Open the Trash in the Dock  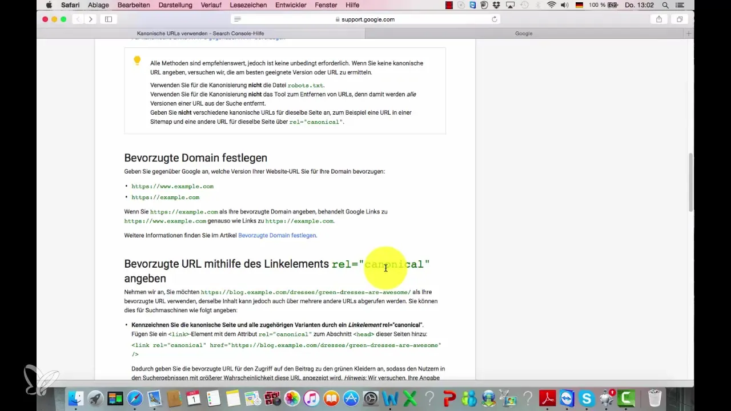[x=654, y=398]
